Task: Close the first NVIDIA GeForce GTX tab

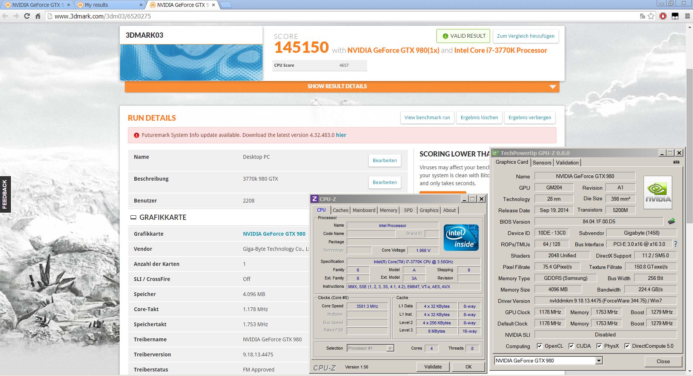Action: tap(69, 5)
